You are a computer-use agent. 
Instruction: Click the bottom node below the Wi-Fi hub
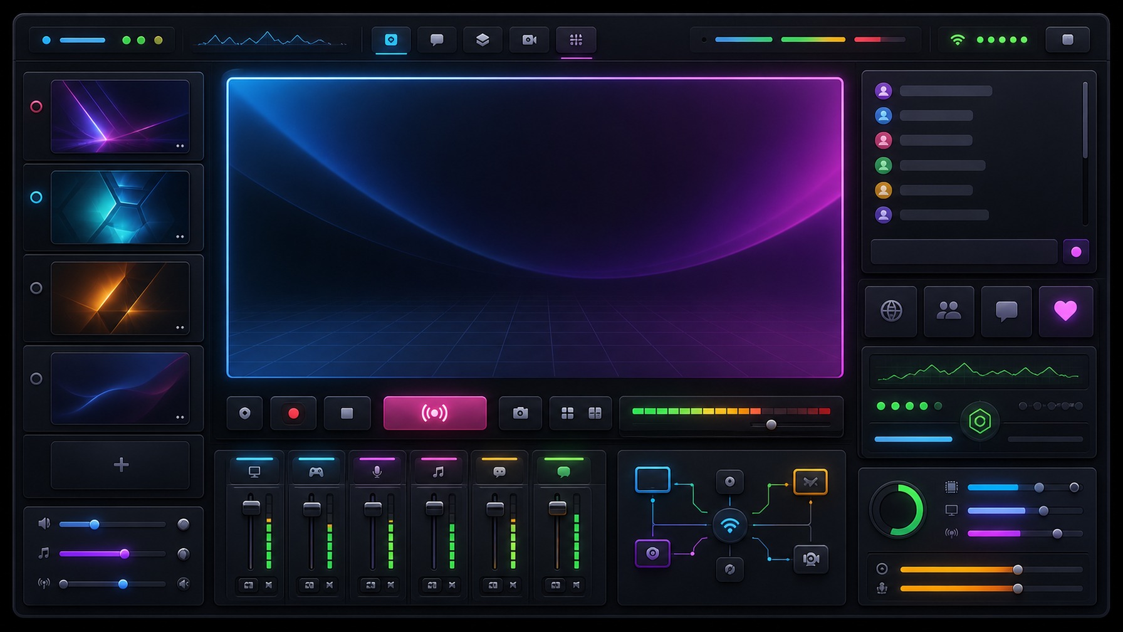729,569
